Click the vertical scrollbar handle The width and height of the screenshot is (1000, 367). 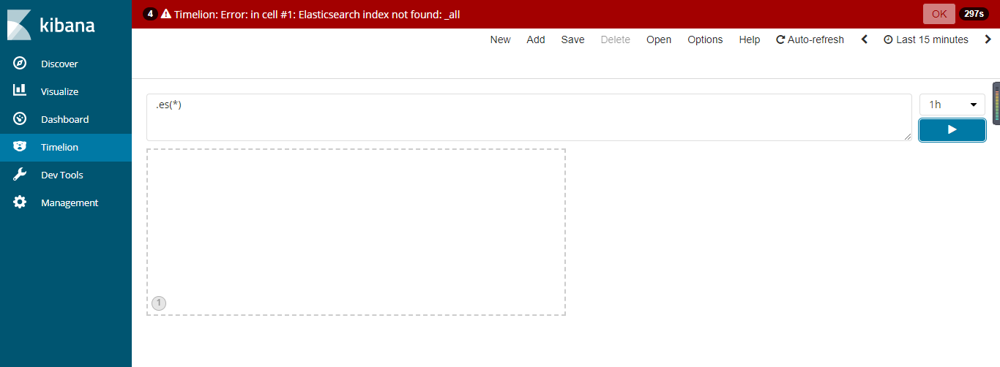(x=996, y=103)
